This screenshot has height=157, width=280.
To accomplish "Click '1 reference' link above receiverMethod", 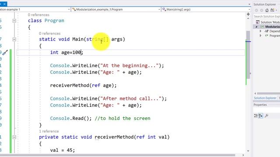I will [x=49, y=131].
